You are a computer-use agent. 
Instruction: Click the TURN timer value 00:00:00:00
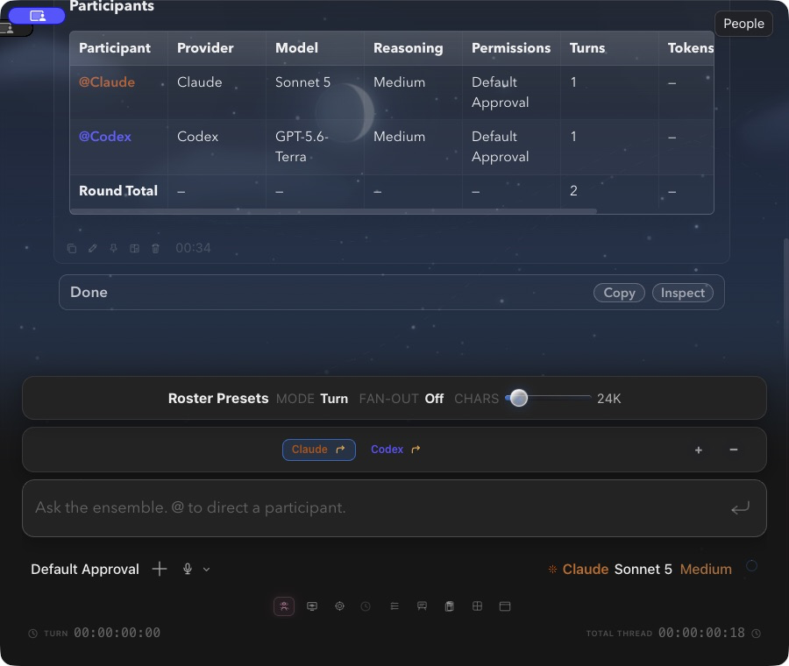(117, 633)
